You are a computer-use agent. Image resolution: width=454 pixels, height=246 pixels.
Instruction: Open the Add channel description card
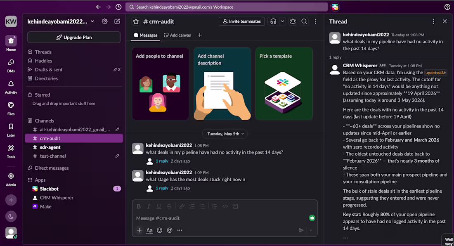pyautogui.click(x=222, y=83)
